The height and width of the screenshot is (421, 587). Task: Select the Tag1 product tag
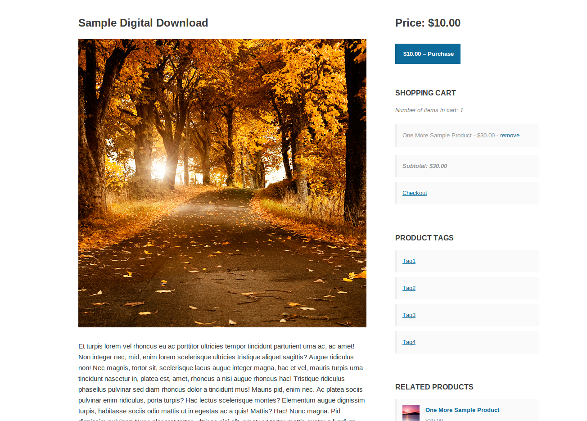click(409, 261)
